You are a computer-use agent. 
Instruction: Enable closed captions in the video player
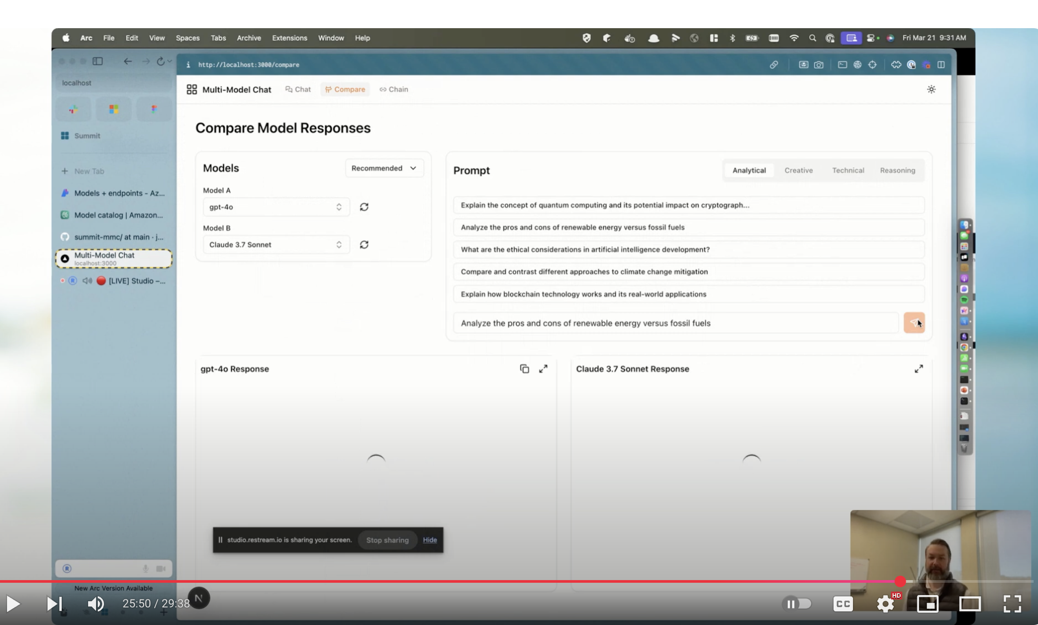[843, 603]
